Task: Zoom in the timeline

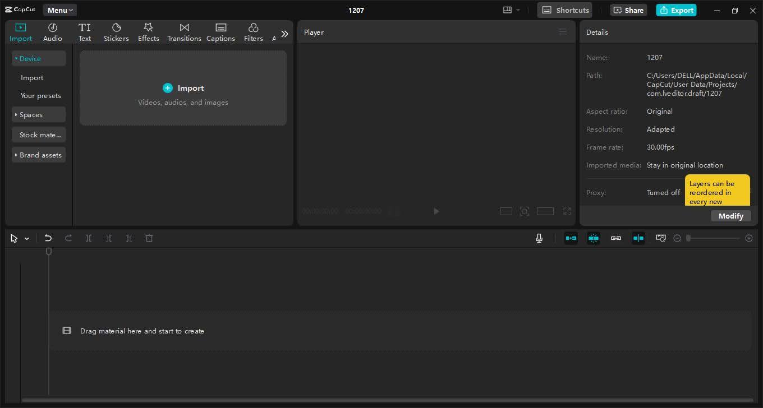Action: point(749,238)
